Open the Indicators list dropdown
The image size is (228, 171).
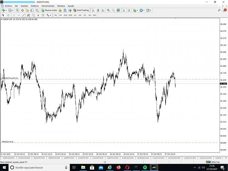click(135, 10)
